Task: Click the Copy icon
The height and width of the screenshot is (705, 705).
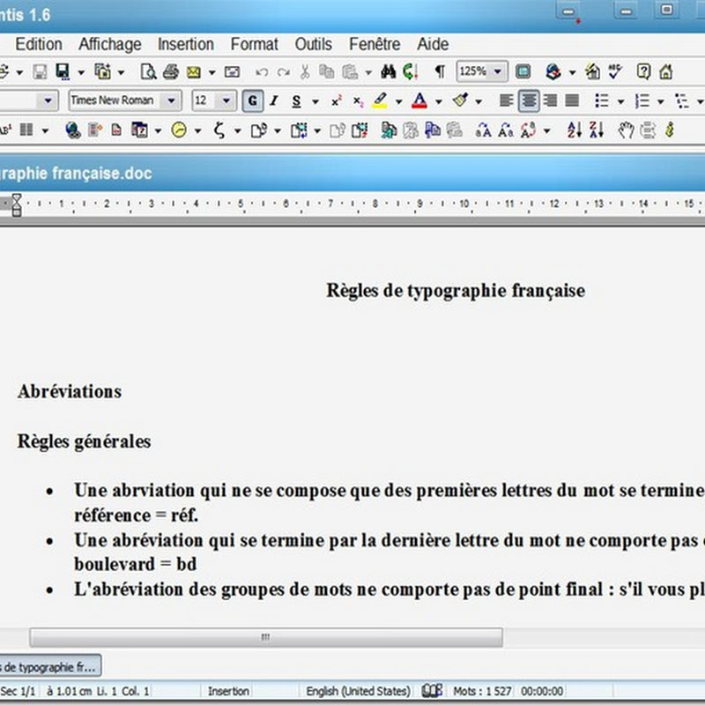Action: [x=326, y=71]
